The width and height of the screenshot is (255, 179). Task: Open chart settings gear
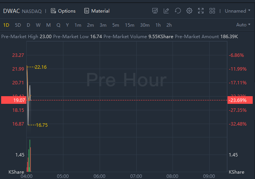tap(189, 11)
